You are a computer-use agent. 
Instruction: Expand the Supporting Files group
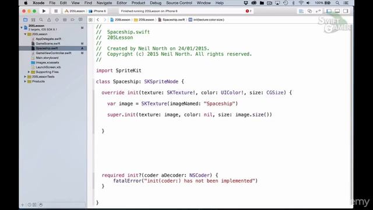(x=29, y=72)
